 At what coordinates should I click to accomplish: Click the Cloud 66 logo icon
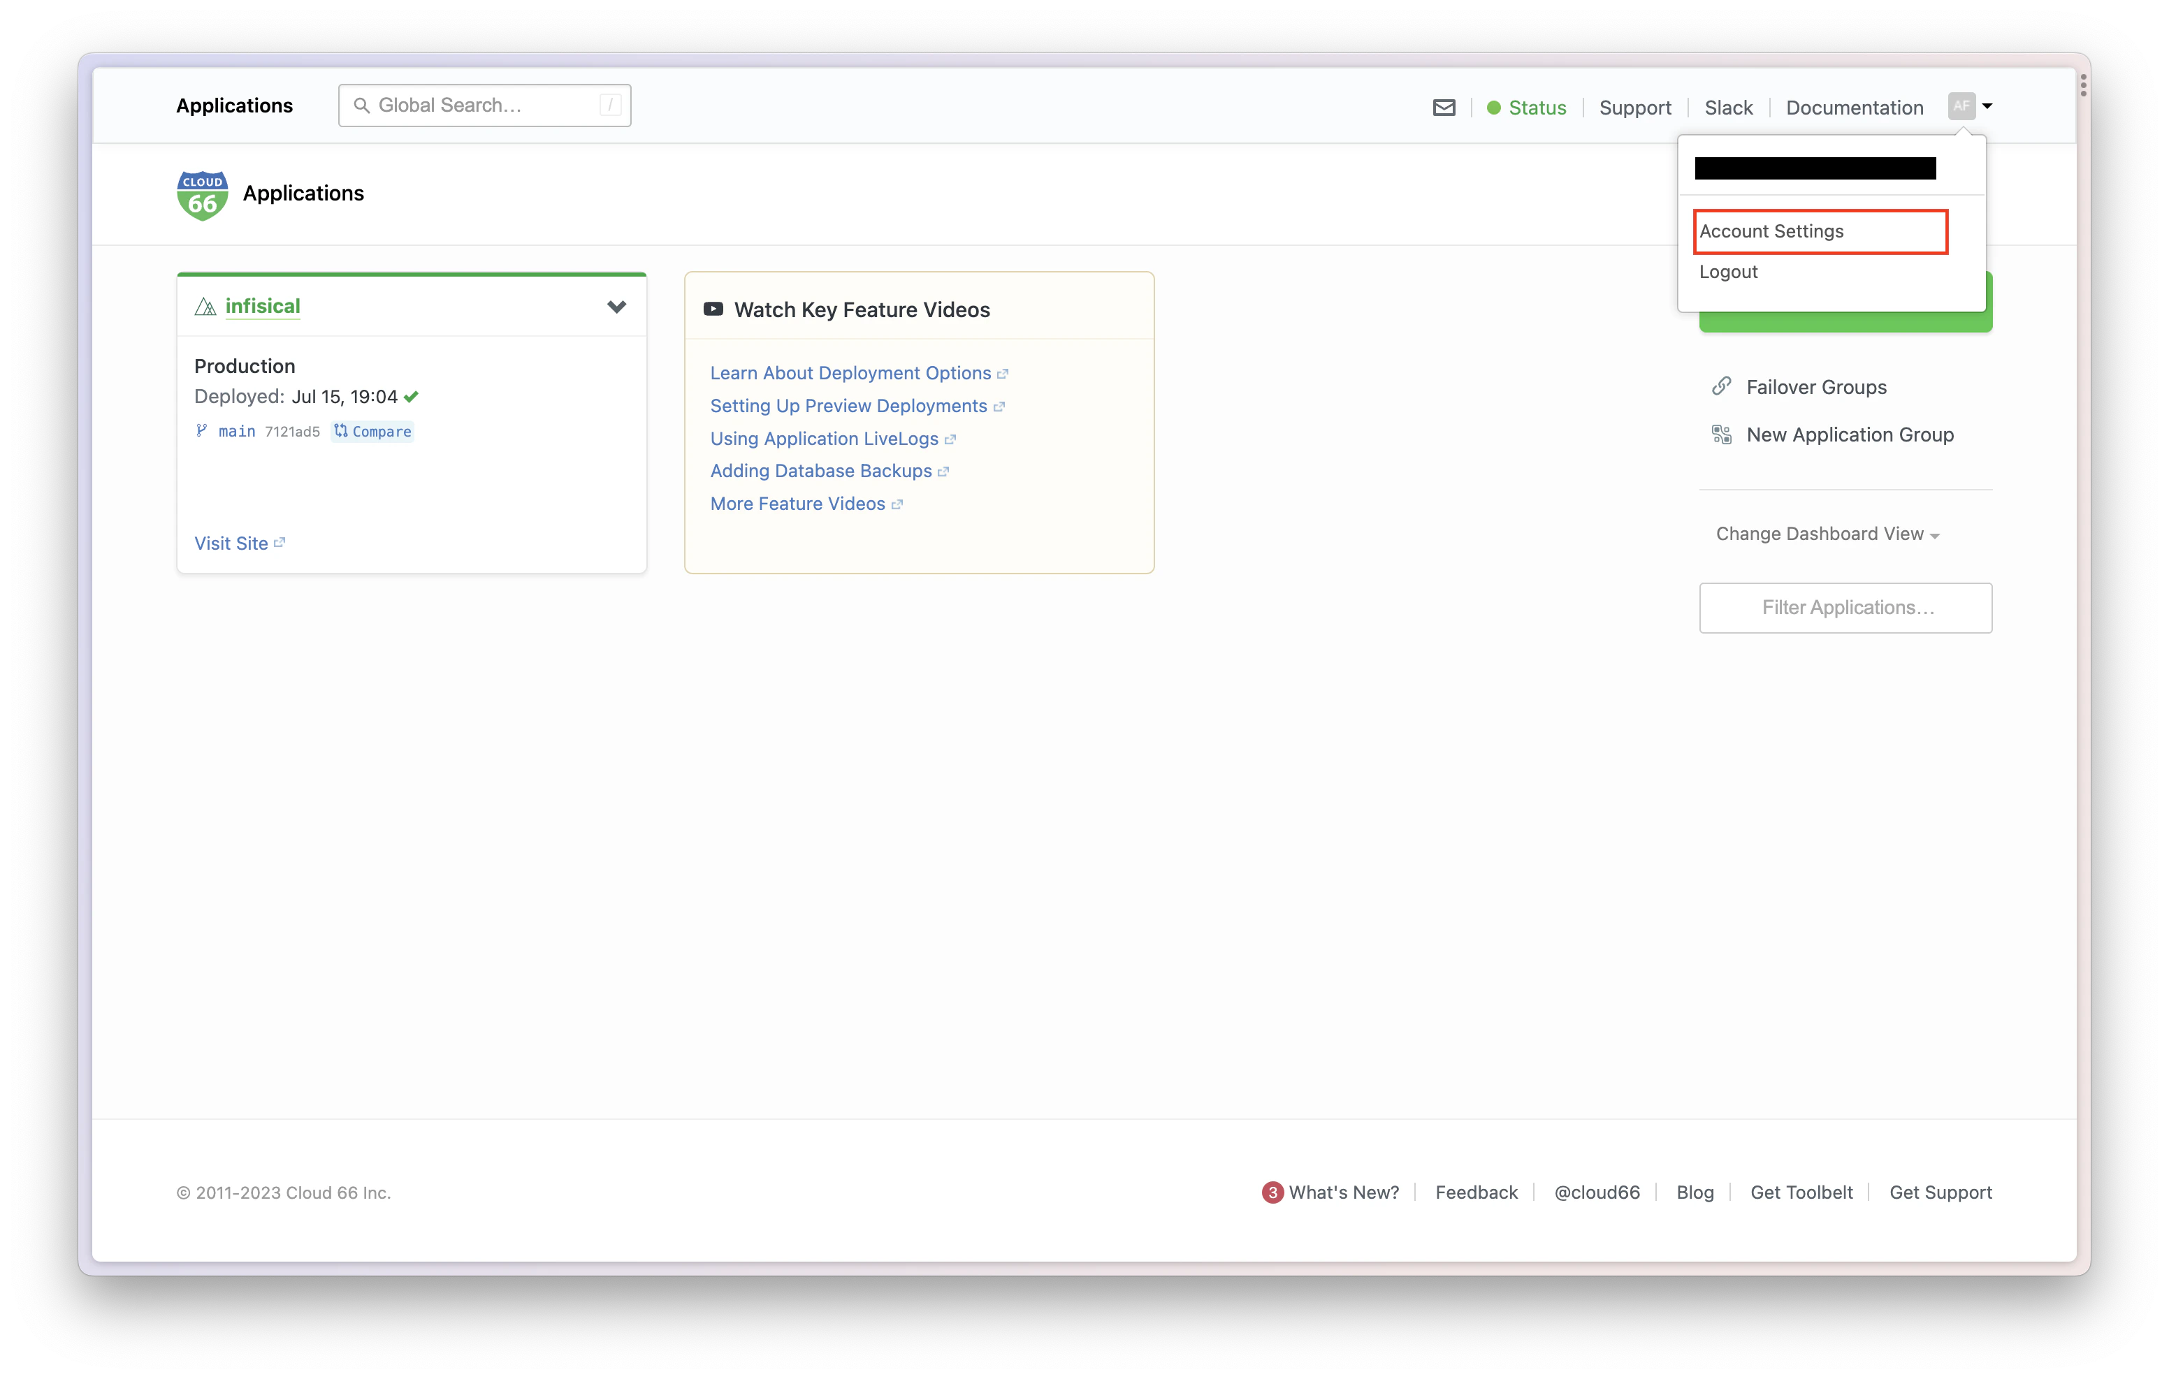click(x=203, y=195)
